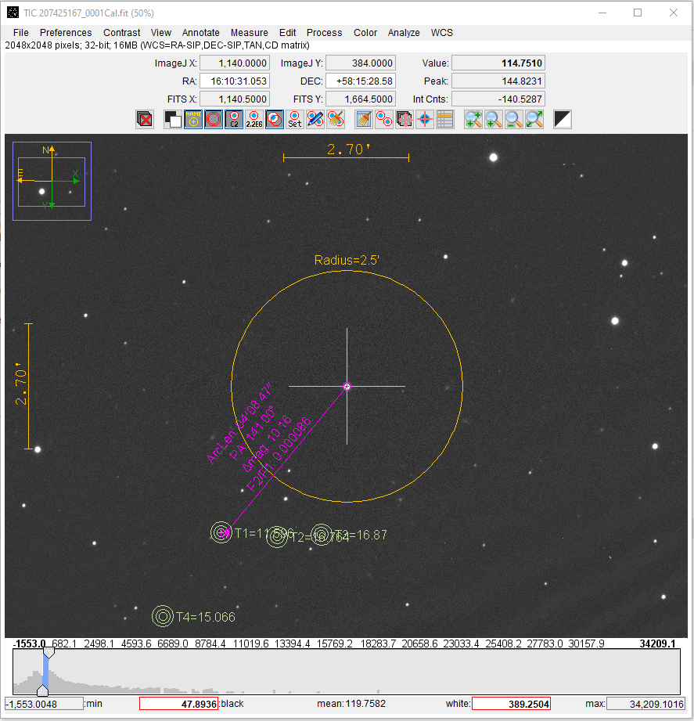Click the astrometry crosshair target icon

coord(425,119)
